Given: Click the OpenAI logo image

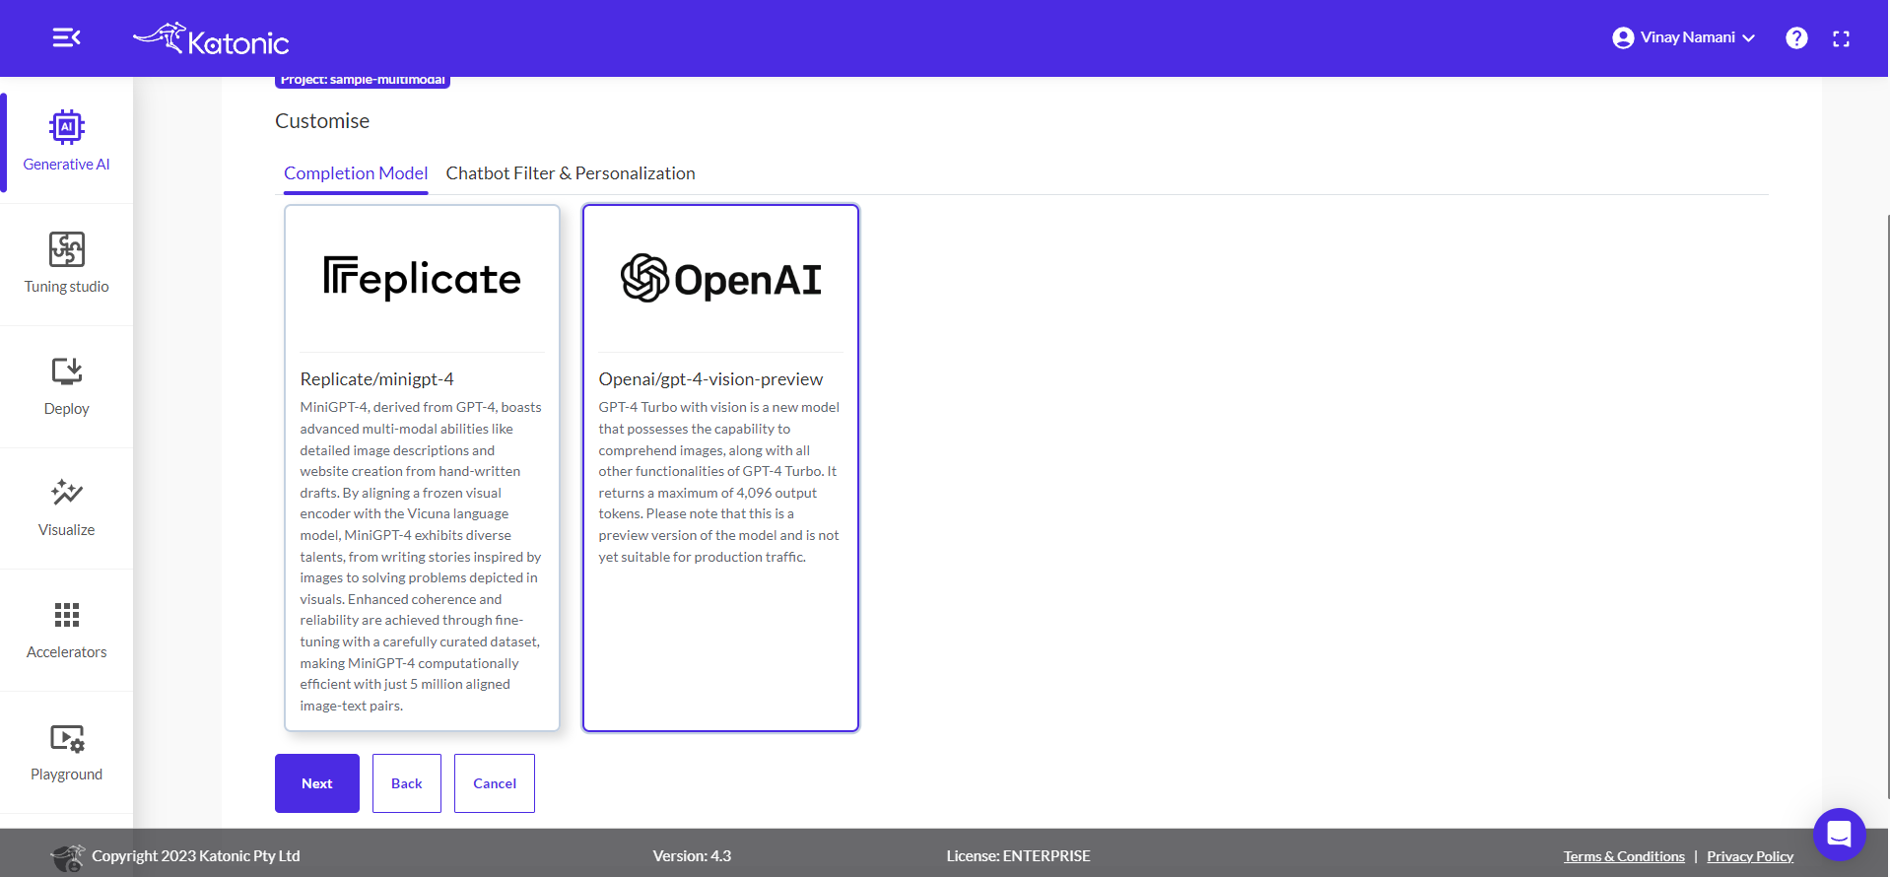Looking at the screenshot, I should pyautogui.click(x=720, y=279).
